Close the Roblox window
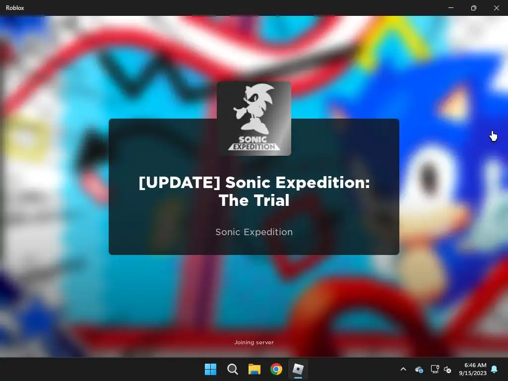 (496, 8)
